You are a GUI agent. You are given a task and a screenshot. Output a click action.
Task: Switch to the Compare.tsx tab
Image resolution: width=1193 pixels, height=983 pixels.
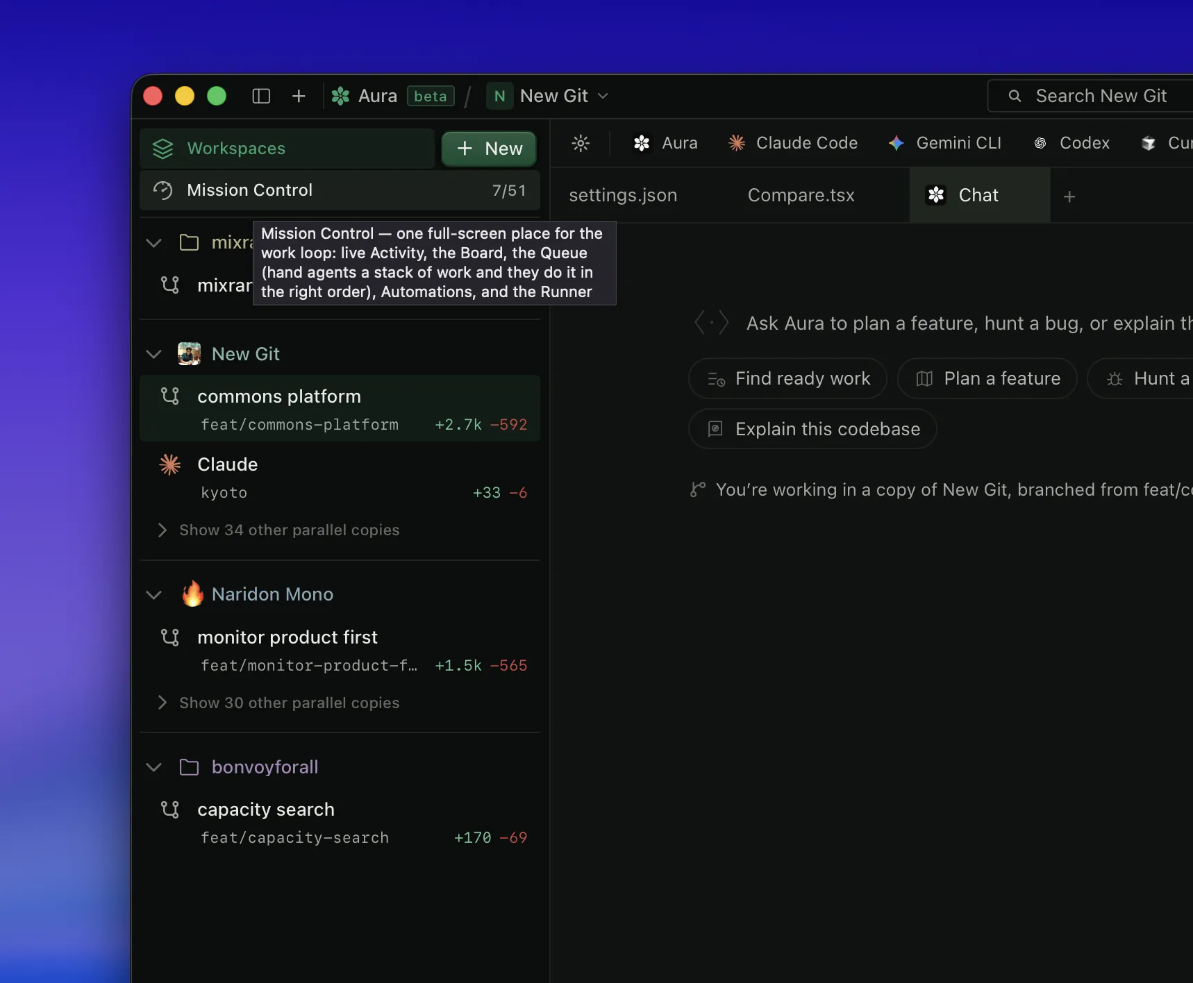point(801,196)
